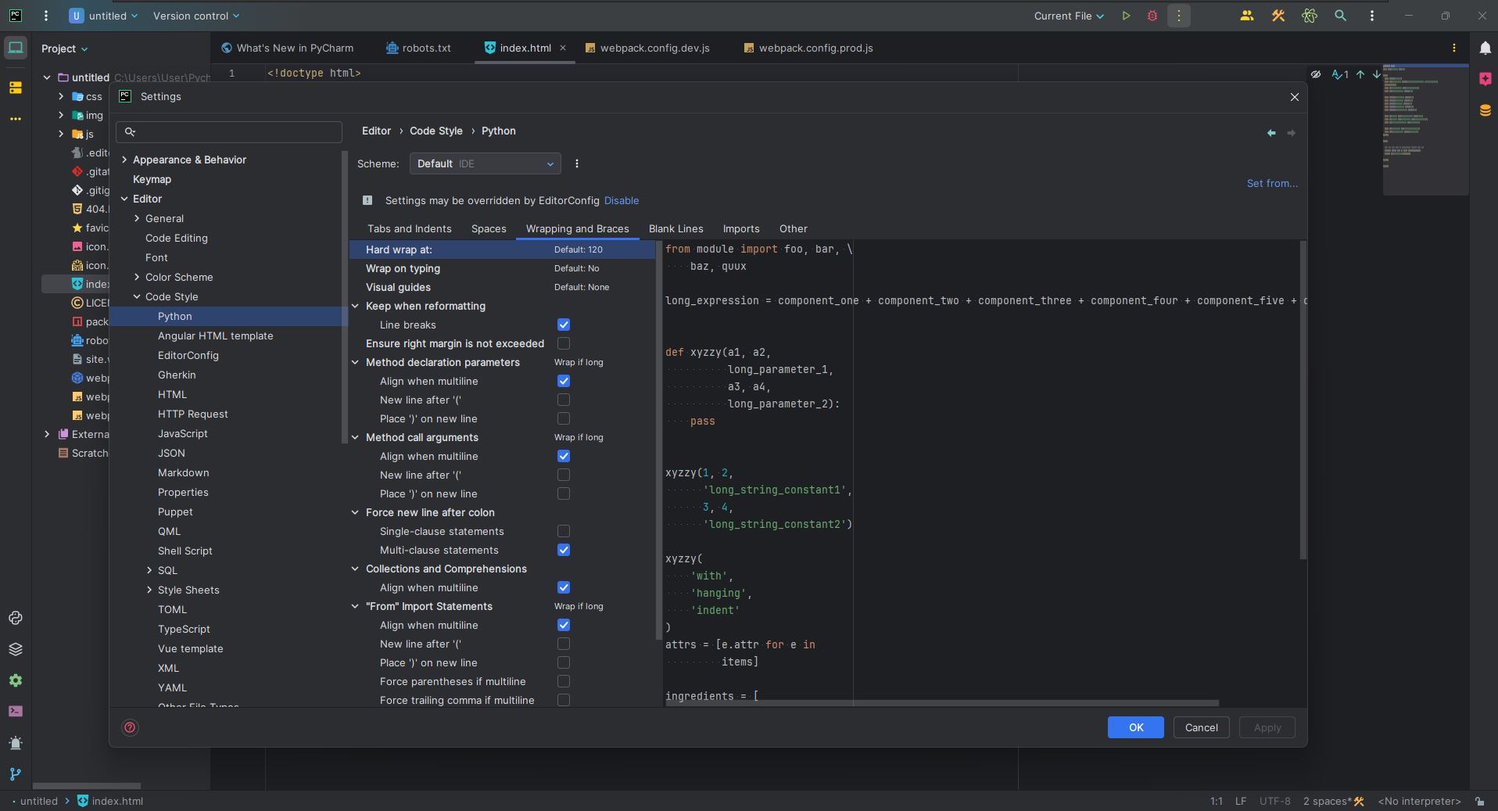Viewport: 1498px width, 811px height.
Task: Open the webpack.config.dev.js editor tab
Action: (x=654, y=48)
